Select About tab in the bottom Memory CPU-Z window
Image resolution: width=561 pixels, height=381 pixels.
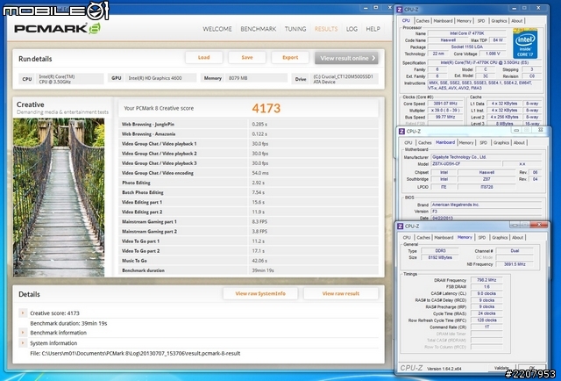click(518, 238)
